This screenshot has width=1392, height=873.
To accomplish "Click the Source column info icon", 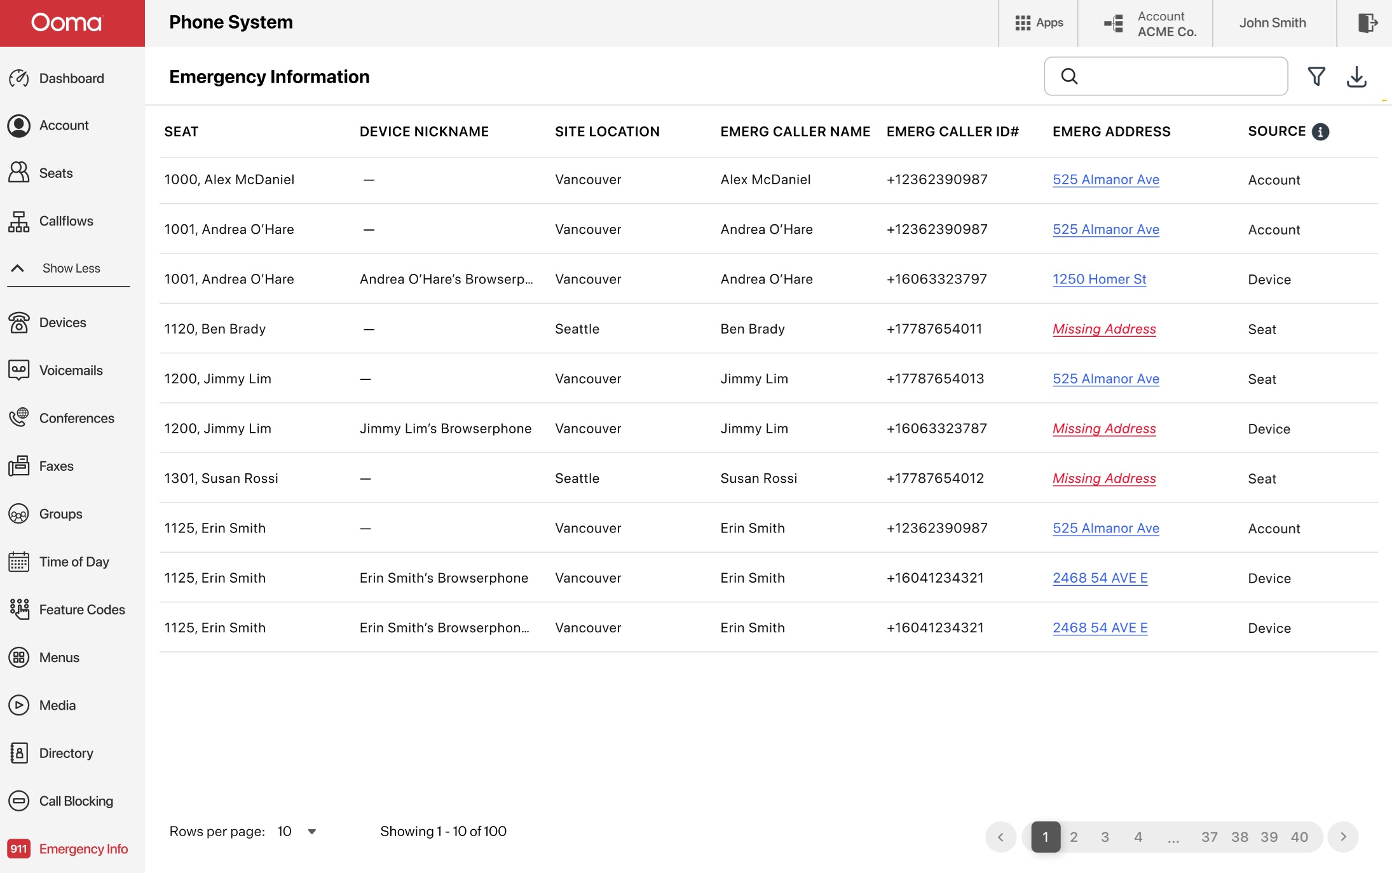I will (x=1321, y=132).
